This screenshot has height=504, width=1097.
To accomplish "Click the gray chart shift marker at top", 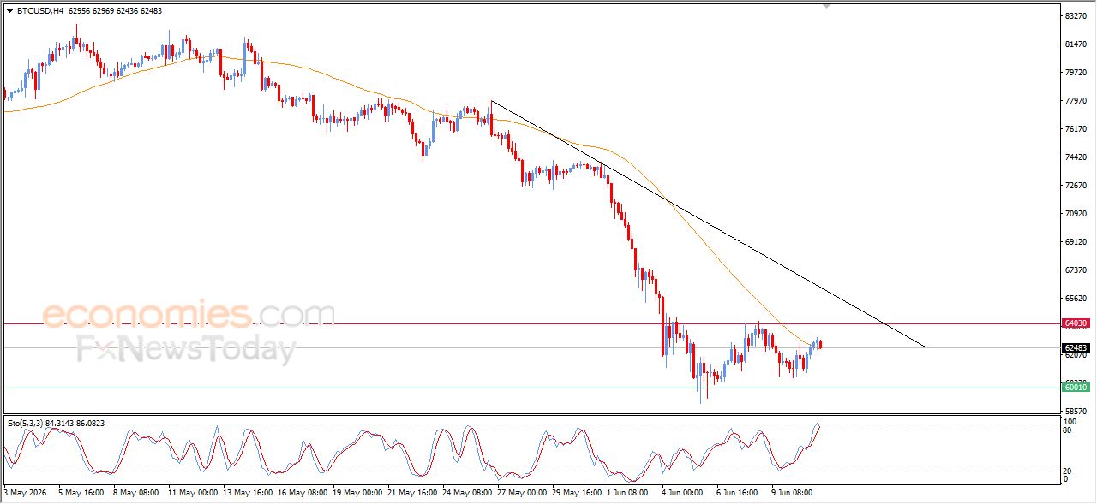I will [826, 6].
